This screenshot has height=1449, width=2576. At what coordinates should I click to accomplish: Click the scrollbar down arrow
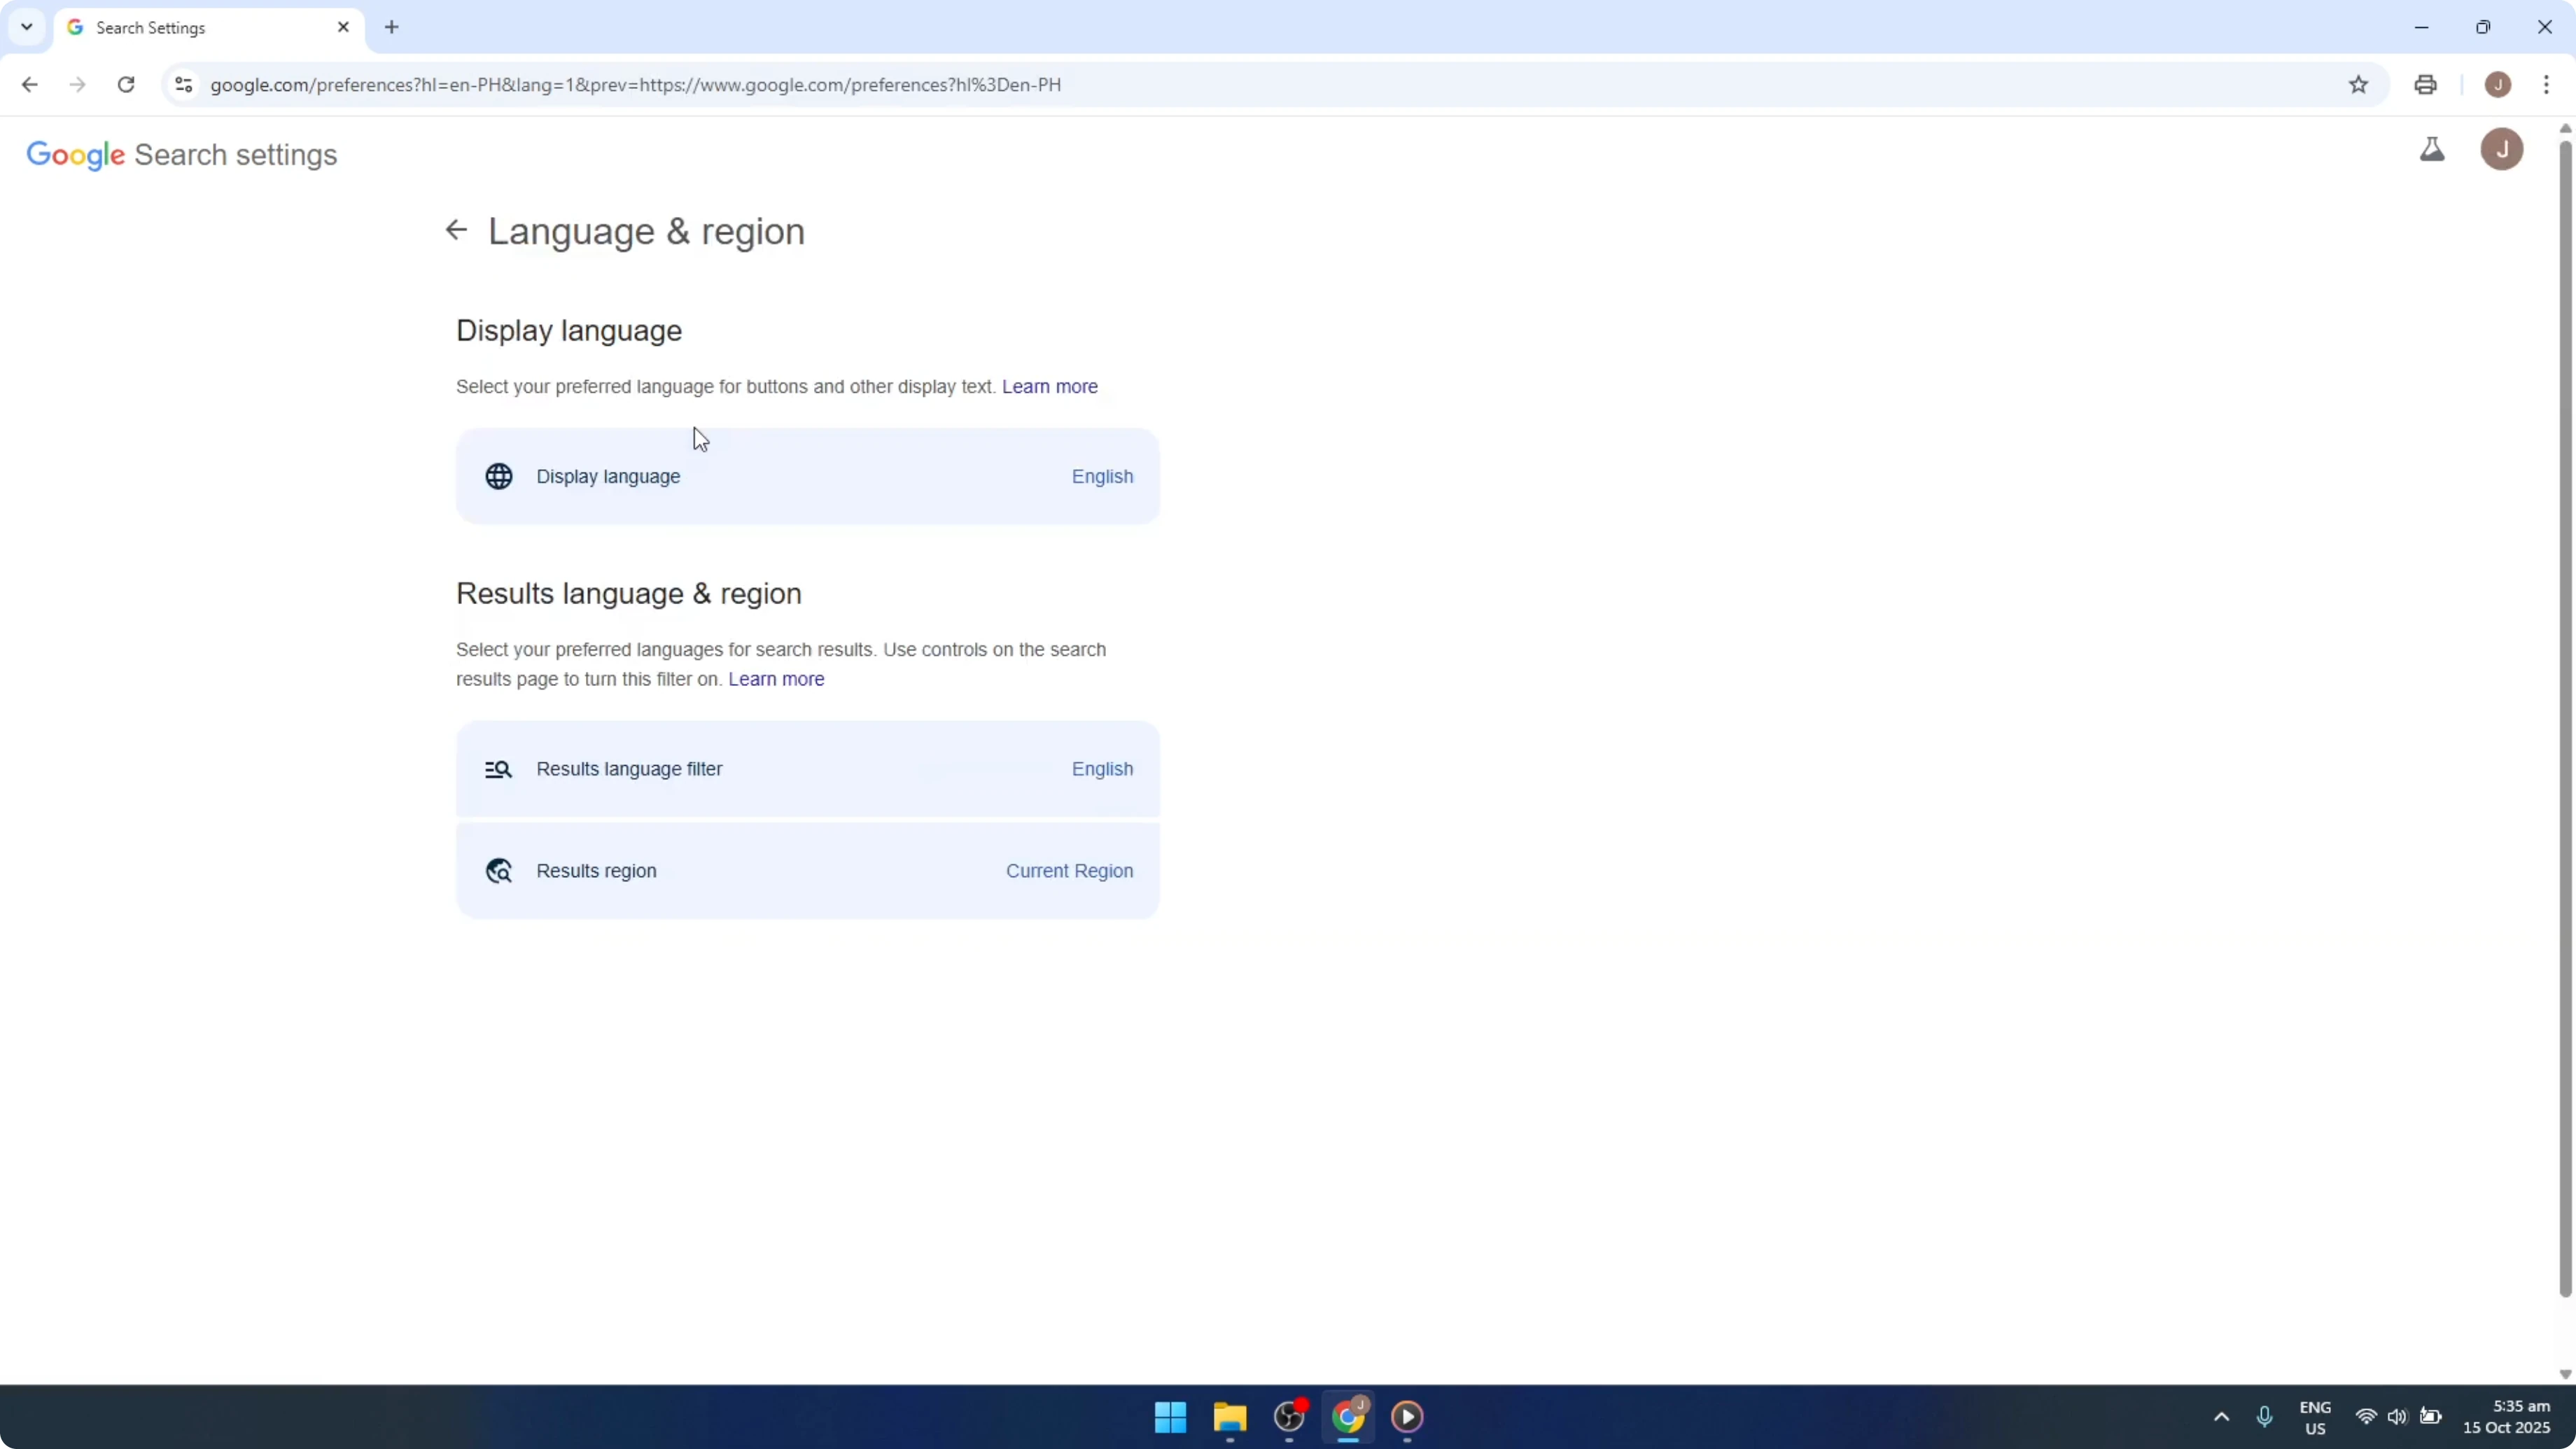2565,1375
